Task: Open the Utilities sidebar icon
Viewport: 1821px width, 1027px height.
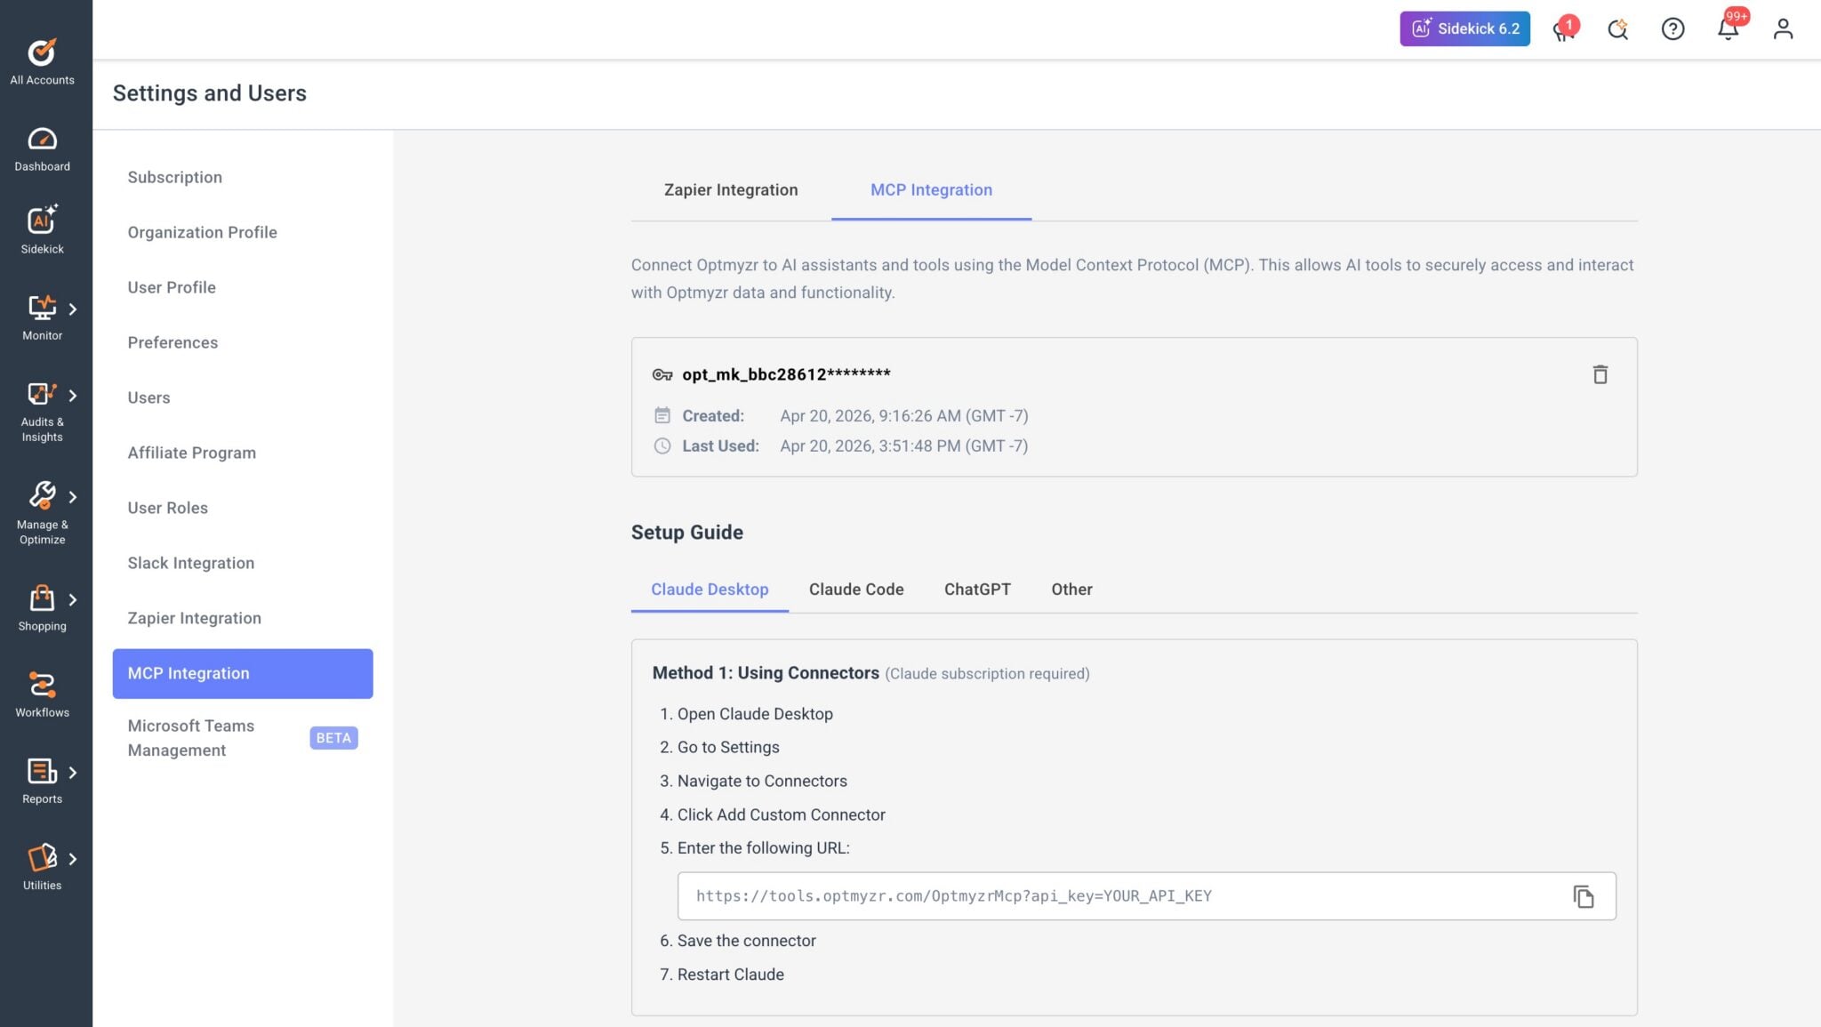Action: coord(42,857)
